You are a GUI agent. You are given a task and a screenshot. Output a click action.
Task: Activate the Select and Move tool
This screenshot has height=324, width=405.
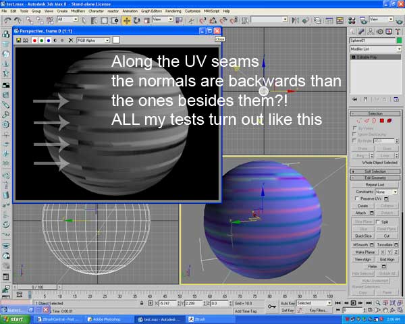127,20
